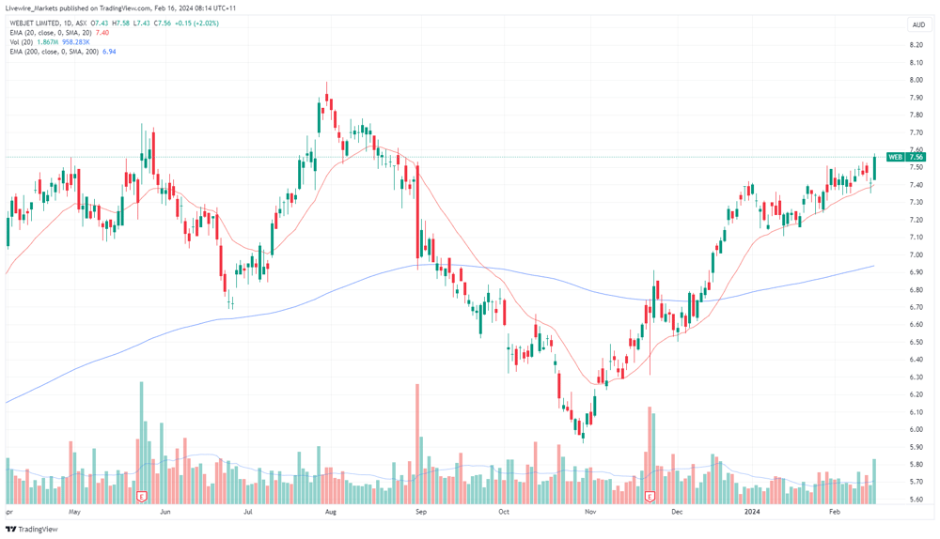The width and height of the screenshot is (940, 539).
Task: Click the EMA 200 value 6.94
Action: tap(109, 52)
